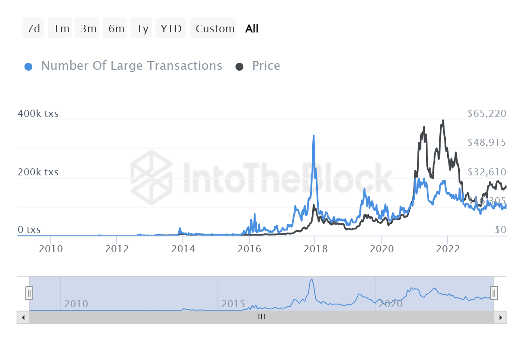
Task: Click the 2015 label in navigator
Action: 233,304
